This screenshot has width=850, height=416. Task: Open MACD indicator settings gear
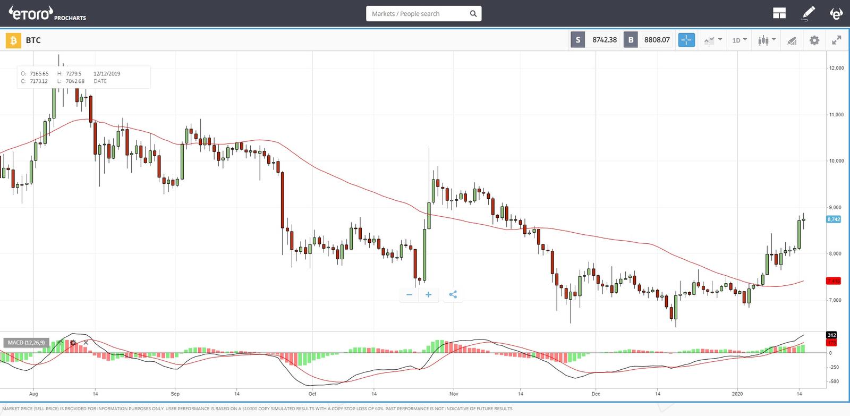73,343
